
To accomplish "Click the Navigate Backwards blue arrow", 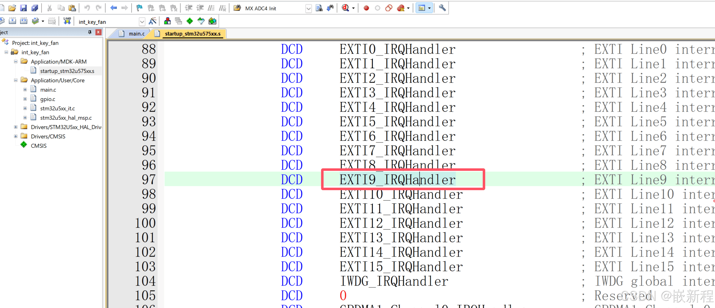I will click(x=113, y=8).
